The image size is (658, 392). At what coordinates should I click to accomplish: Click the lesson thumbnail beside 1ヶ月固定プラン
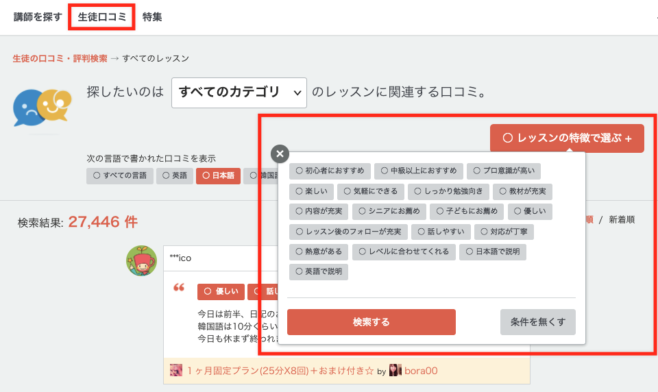point(176,370)
